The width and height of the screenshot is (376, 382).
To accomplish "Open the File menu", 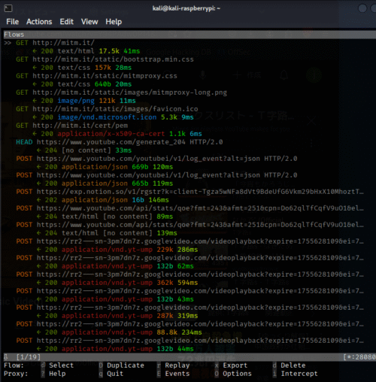I will (x=13, y=22).
